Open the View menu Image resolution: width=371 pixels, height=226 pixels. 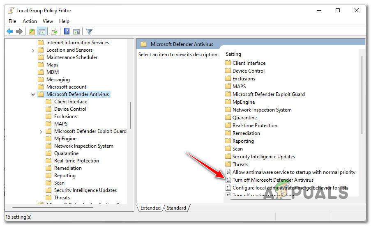coord(48,21)
